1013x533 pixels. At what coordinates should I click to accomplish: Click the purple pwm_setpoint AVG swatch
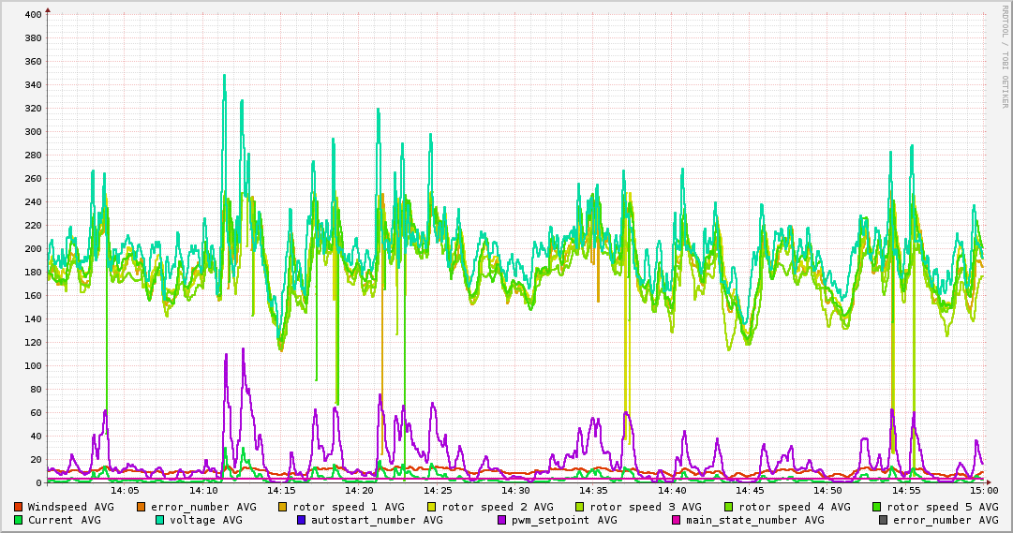[x=501, y=520]
